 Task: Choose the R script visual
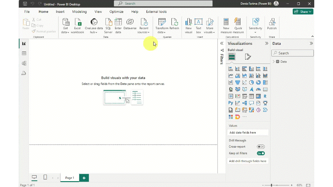coord(265,96)
